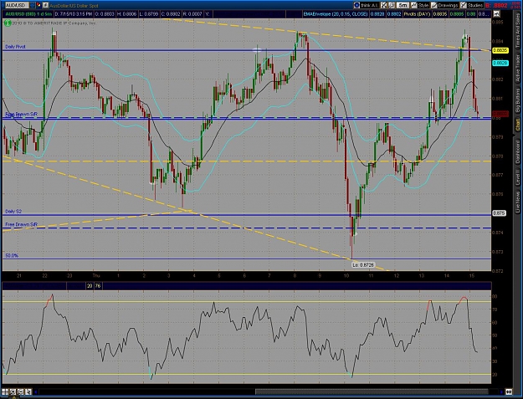Image resolution: width=523 pixels, height=399 pixels.
Task: Click the grid layout icon at bottom left
Action: point(5,391)
